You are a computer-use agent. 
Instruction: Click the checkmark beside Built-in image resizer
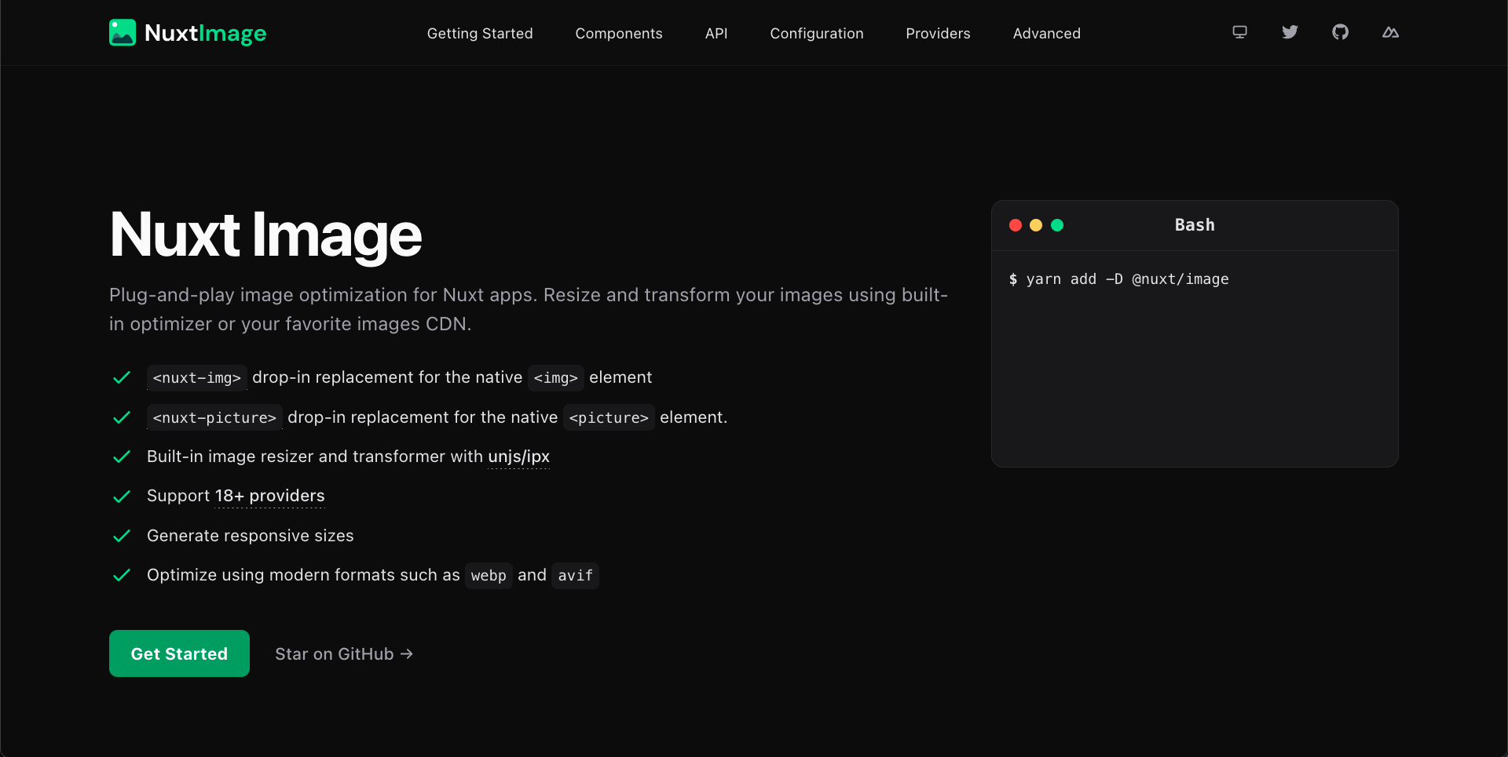122,457
